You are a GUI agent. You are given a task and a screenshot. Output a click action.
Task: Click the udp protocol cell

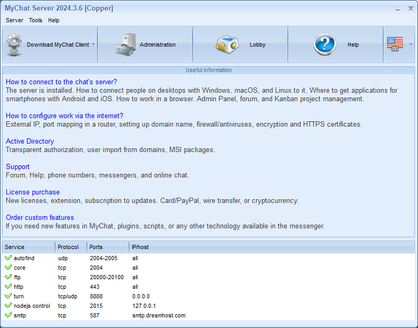[63, 258]
